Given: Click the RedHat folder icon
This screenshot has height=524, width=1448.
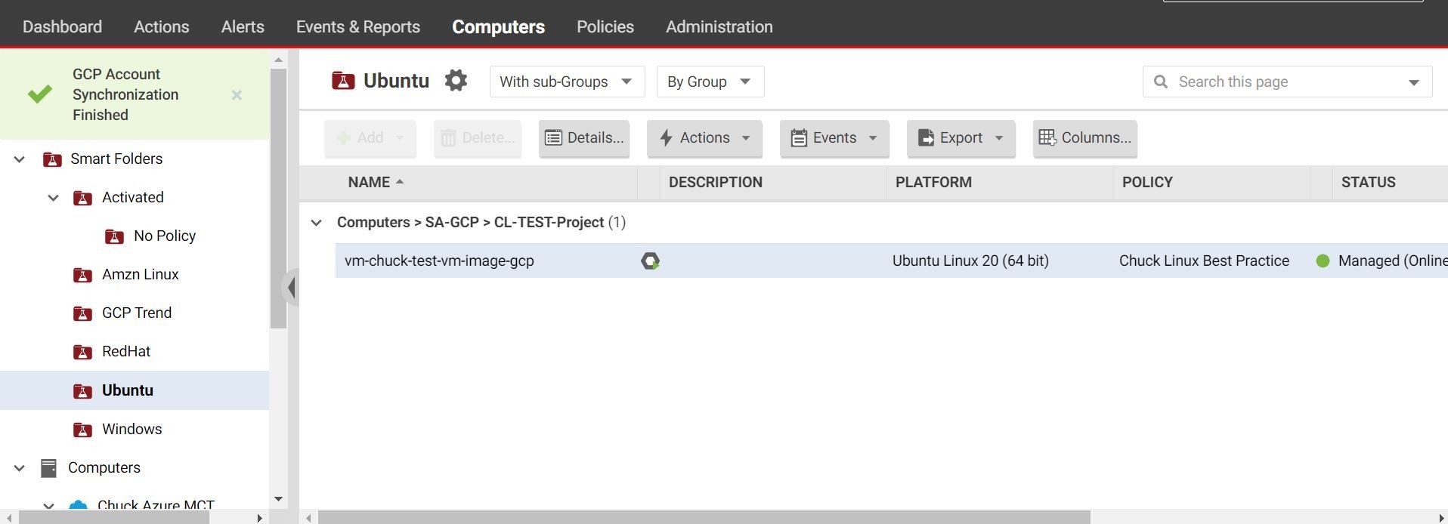Looking at the screenshot, I should point(82,352).
